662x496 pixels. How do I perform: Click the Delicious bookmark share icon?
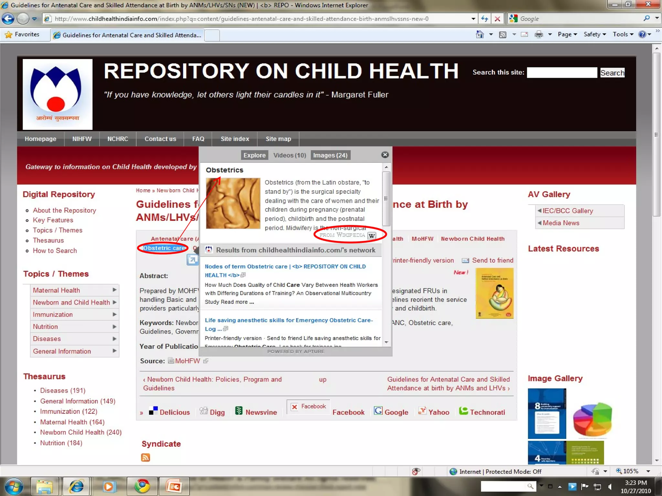click(x=153, y=411)
